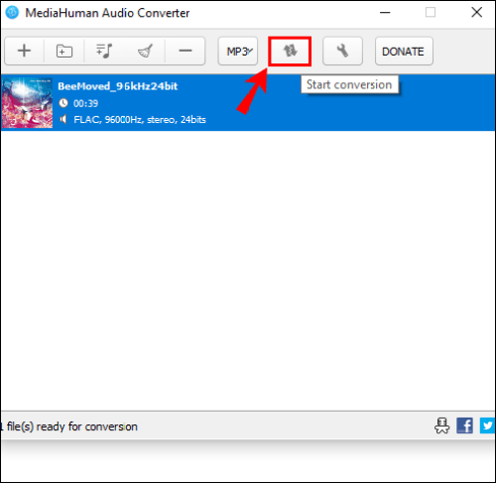Add a folder with the folder-plus icon

click(64, 52)
